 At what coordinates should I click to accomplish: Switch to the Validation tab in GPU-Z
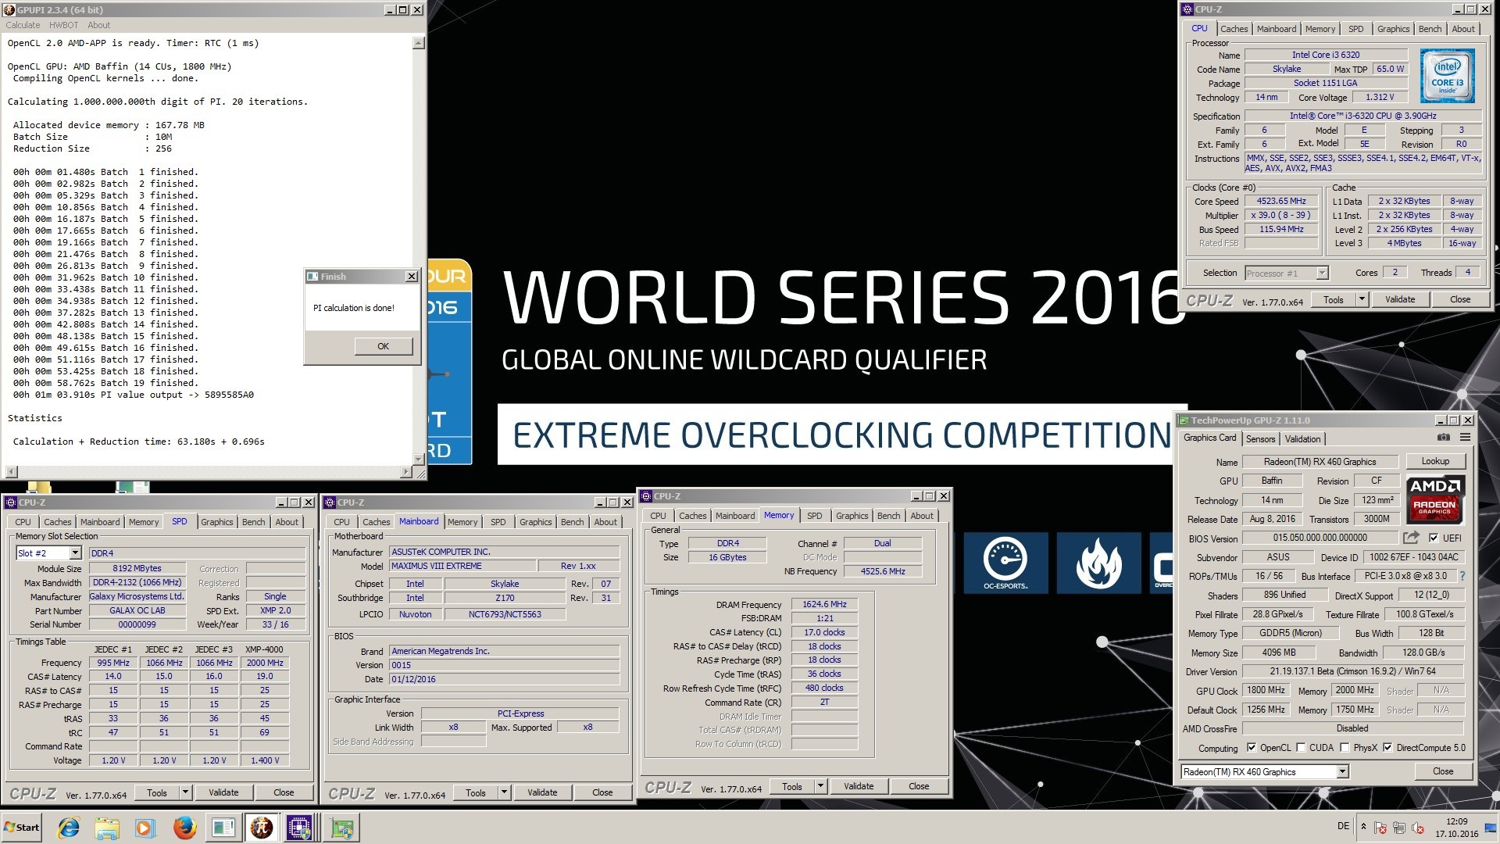(x=1302, y=439)
